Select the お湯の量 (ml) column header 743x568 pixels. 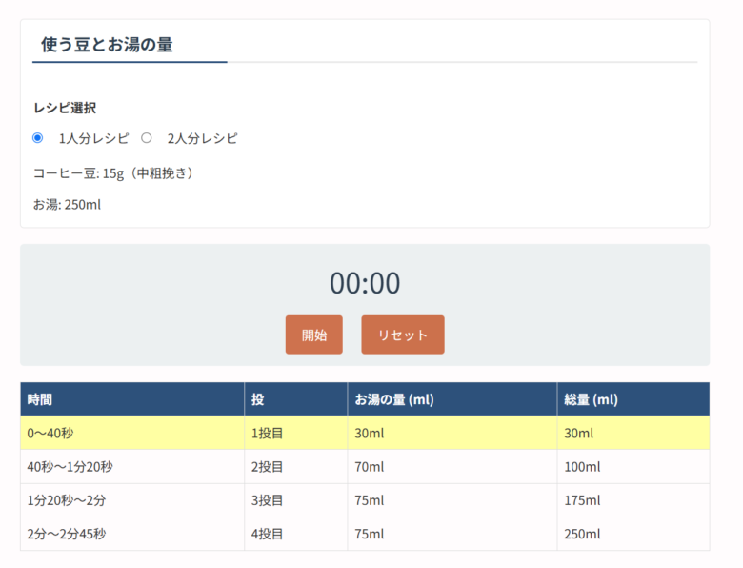[x=394, y=399]
